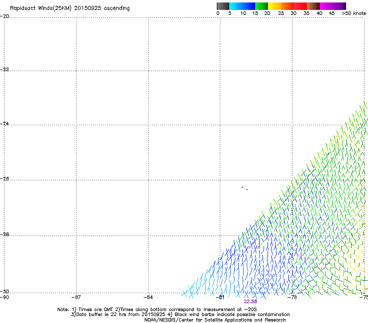
Task: Click the NOAA/NESDIS credit line
Action: pyautogui.click(x=215, y=320)
